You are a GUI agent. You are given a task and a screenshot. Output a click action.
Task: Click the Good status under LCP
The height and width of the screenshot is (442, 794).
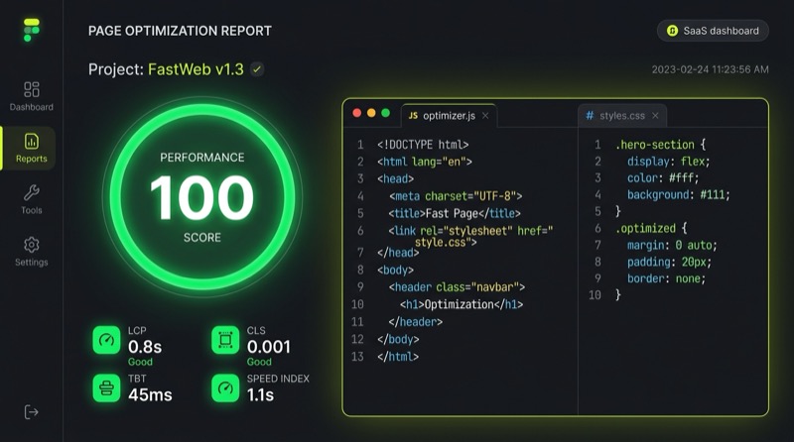click(x=140, y=362)
